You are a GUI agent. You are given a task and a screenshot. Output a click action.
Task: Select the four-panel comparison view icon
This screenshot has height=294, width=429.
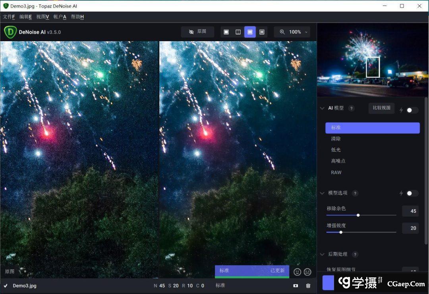pyautogui.click(x=262, y=32)
